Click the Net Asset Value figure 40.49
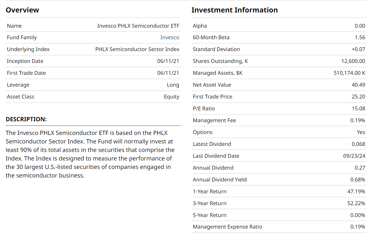Screen dimensions: 372x234 point(358,85)
